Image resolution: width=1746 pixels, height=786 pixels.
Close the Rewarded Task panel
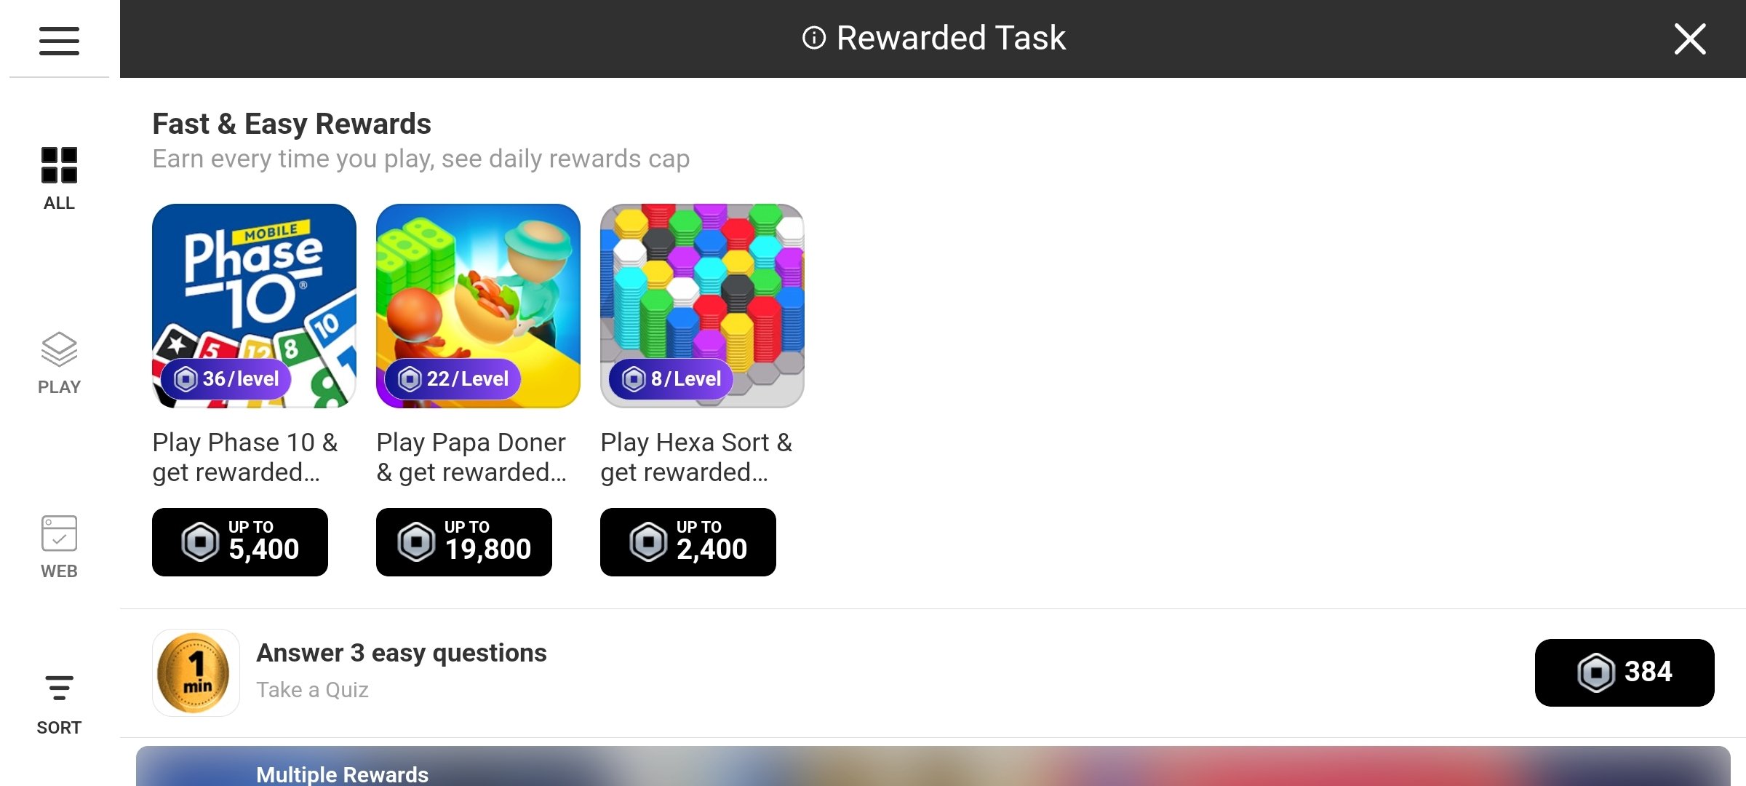pos(1689,39)
